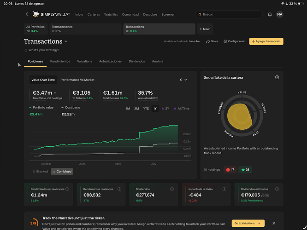Switch chart to Combined view
This screenshot has width=307, height=230.
pos(62,172)
